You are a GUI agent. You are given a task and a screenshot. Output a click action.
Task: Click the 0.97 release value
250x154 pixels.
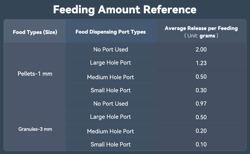(x=201, y=104)
